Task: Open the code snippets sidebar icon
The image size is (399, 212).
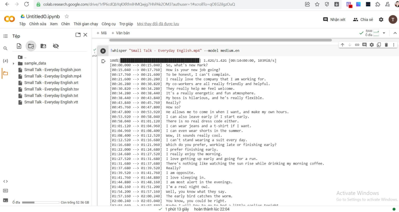Action: pyautogui.click(x=5, y=181)
